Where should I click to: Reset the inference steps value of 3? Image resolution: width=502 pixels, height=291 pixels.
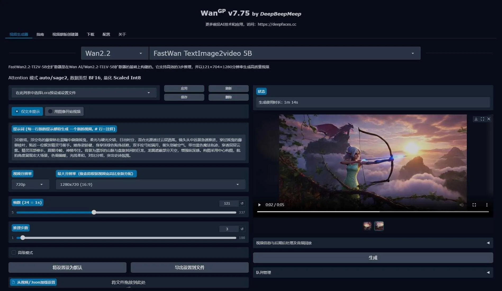(x=242, y=229)
